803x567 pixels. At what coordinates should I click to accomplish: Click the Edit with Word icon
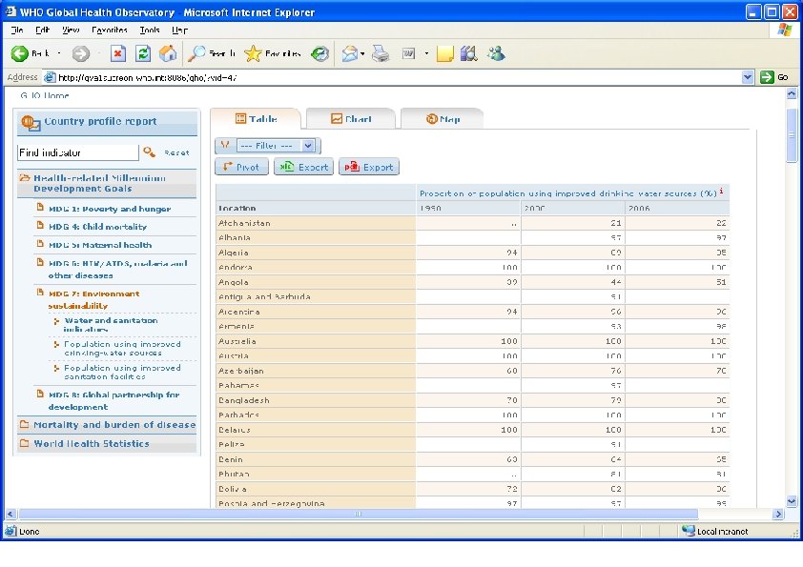click(x=409, y=53)
